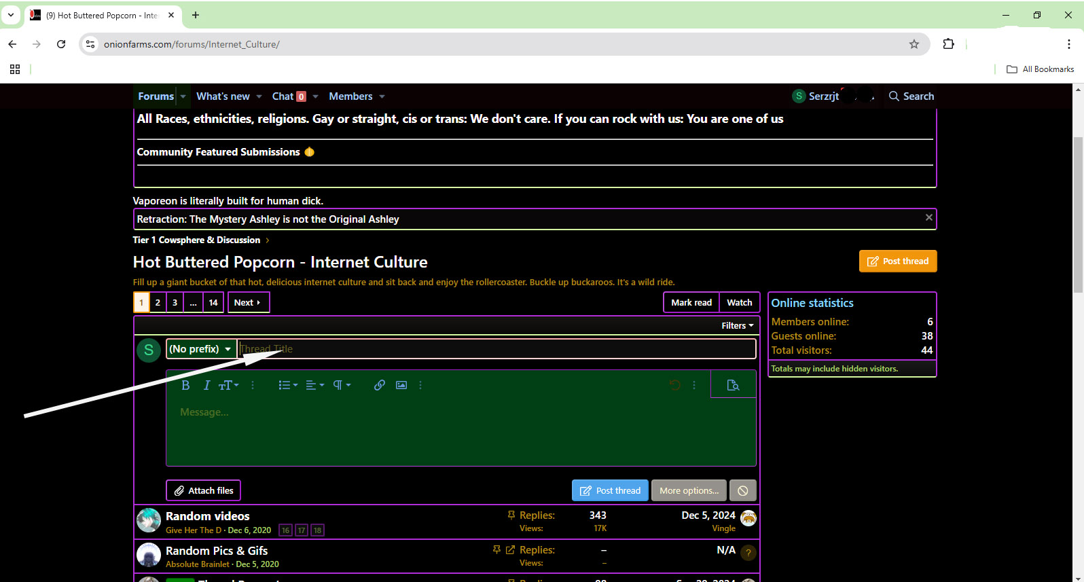
Task: Click the Next page button
Action: (x=248, y=303)
